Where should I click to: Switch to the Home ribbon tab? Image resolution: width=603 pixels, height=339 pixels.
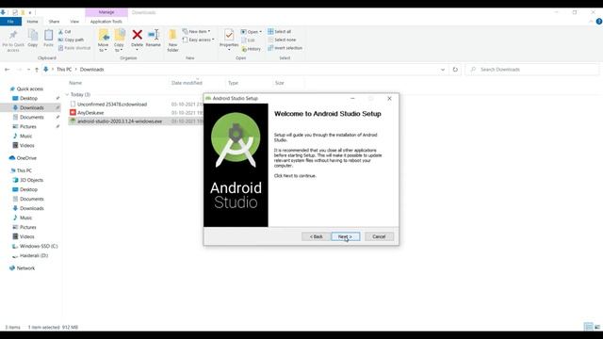(32, 22)
